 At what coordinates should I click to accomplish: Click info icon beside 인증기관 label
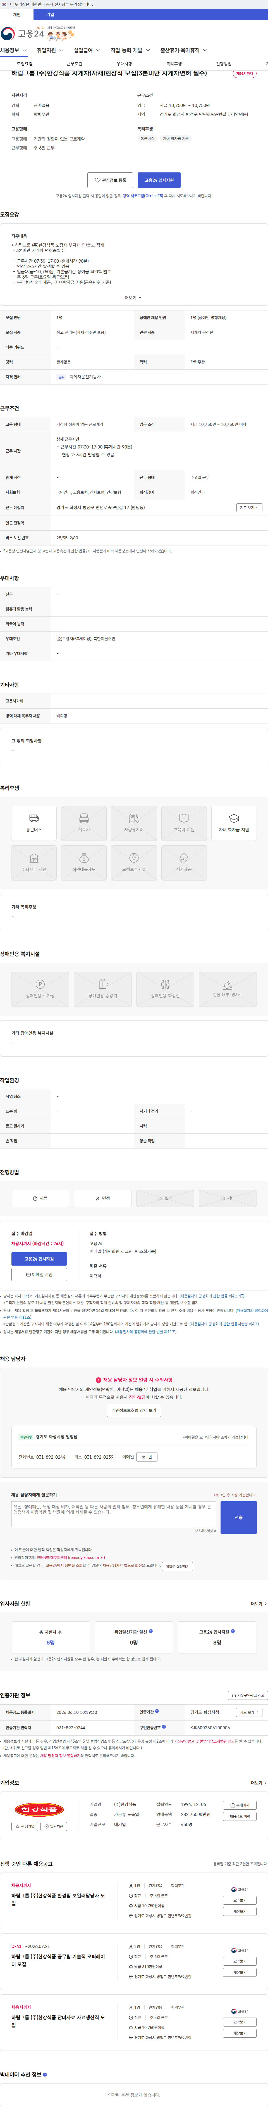point(157,1711)
